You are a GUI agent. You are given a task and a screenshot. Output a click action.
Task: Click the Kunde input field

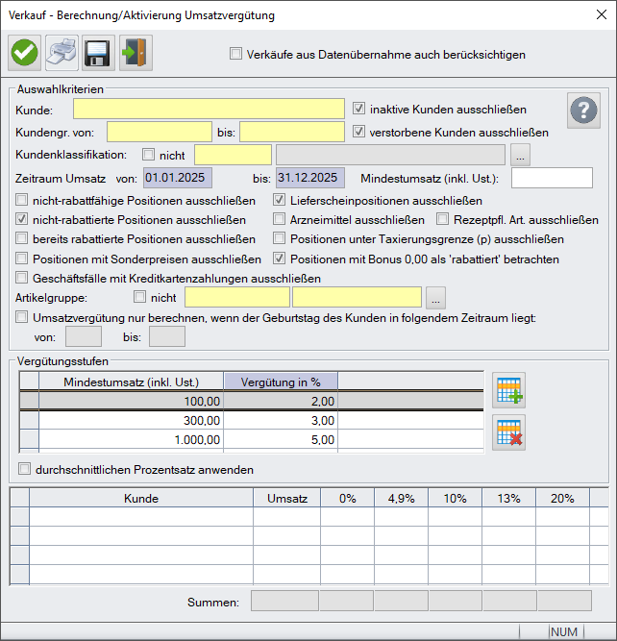209,109
